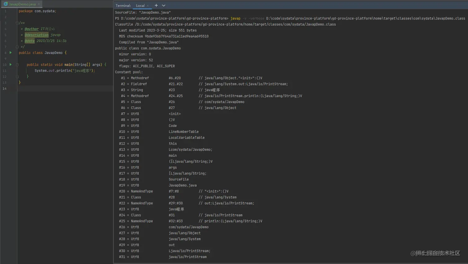Click the MD5 checksum line in terminal
This screenshot has width=468, height=264.
click(x=164, y=36)
